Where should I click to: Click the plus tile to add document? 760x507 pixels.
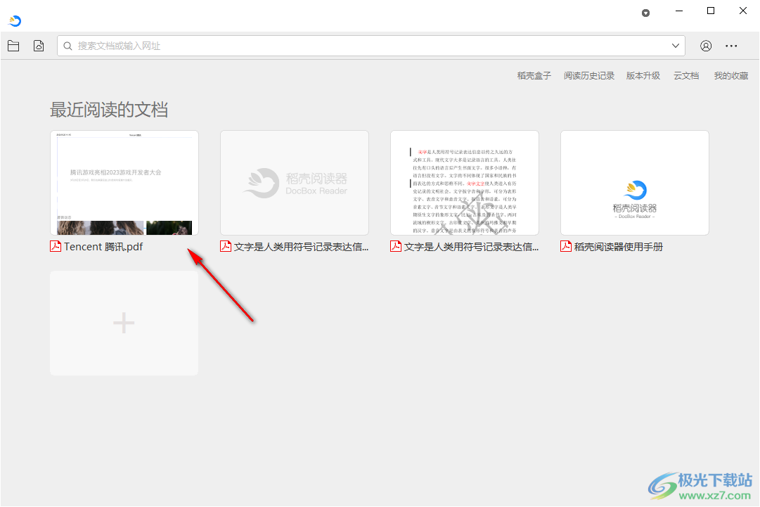pos(124,323)
